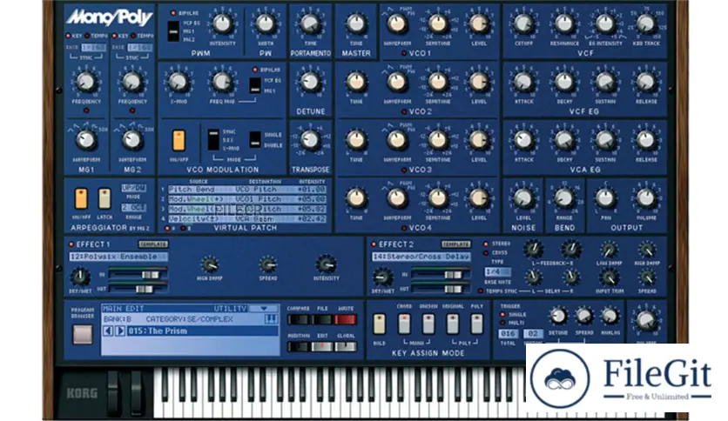Click the VCO Modulation X-Mod knob
The height and width of the screenshot is (421, 728).
(178, 82)
